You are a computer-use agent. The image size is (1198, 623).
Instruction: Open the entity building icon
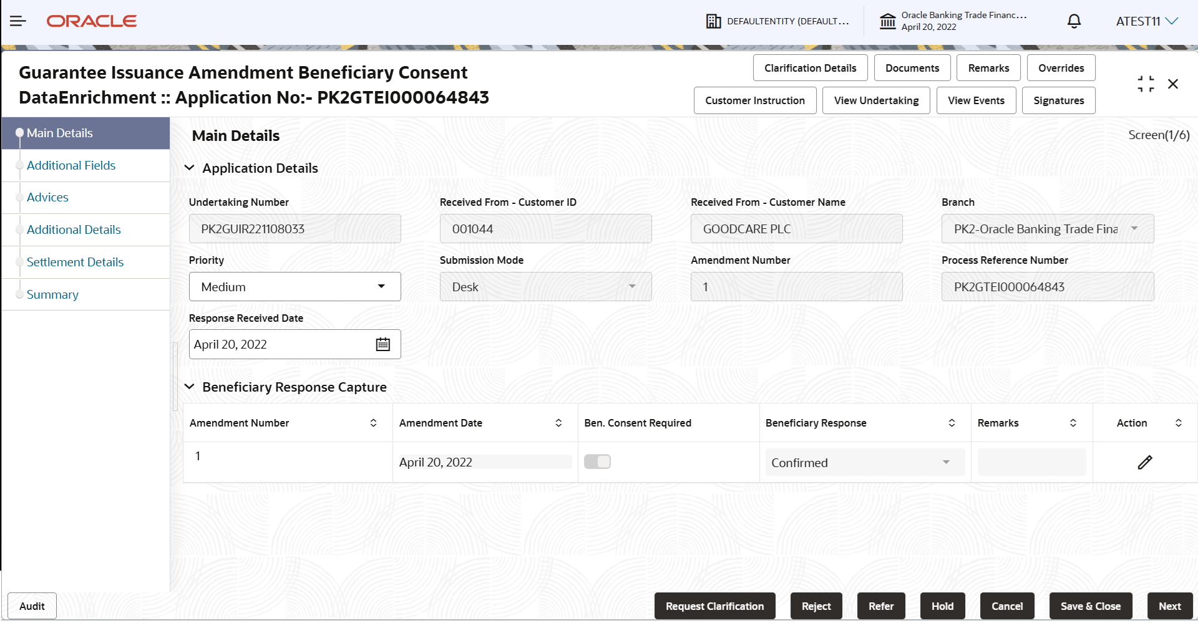pyautogui.click(x=713, y=21)
